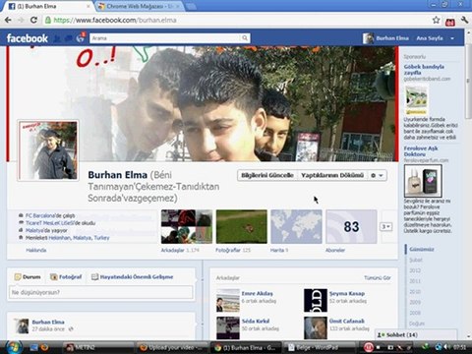Click the search magnifier button
Image resolution: width=472 pixels, height=354 pixels.
click(x=245, y=38)
